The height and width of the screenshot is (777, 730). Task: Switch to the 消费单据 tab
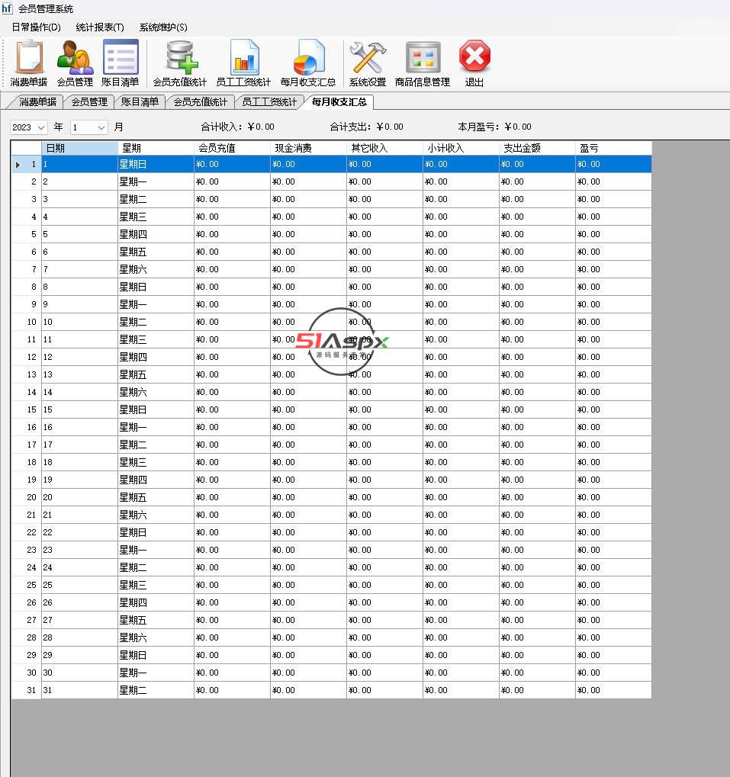[37, 102]
